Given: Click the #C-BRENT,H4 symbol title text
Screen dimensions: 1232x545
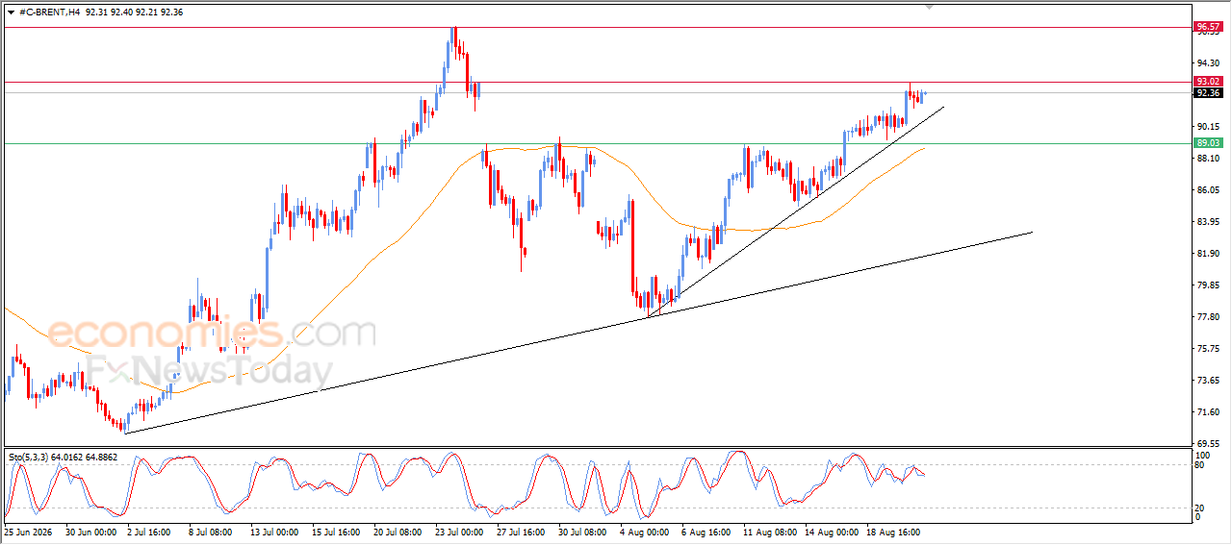Looking at the screenshot, I should tap(49, 12).
